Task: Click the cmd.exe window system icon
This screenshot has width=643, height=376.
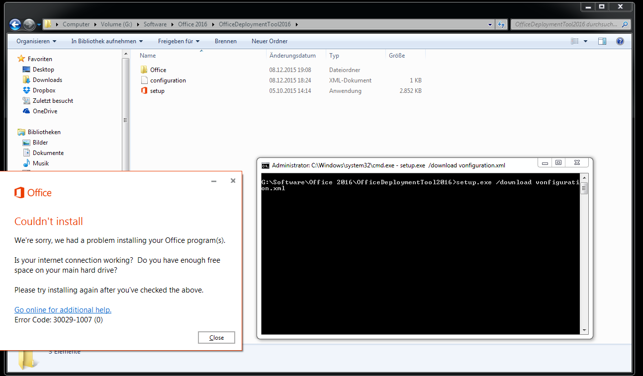Action: (266, 165)
